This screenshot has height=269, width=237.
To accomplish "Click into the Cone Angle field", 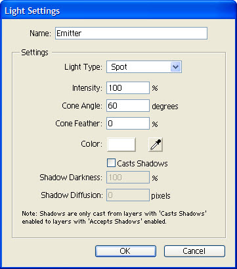I will pos(128,106).
